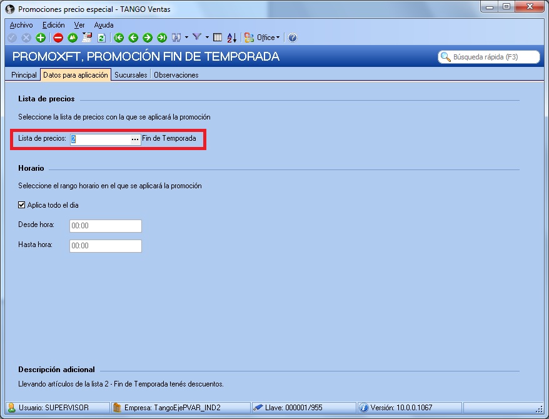Show the grid view table icon

tap(218, 38)
